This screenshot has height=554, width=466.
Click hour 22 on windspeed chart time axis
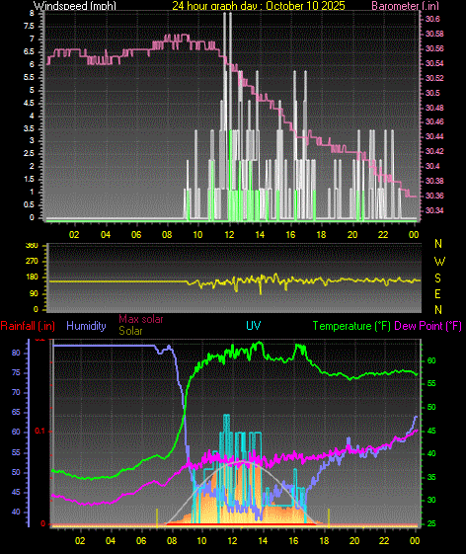(x=383, y=235)
